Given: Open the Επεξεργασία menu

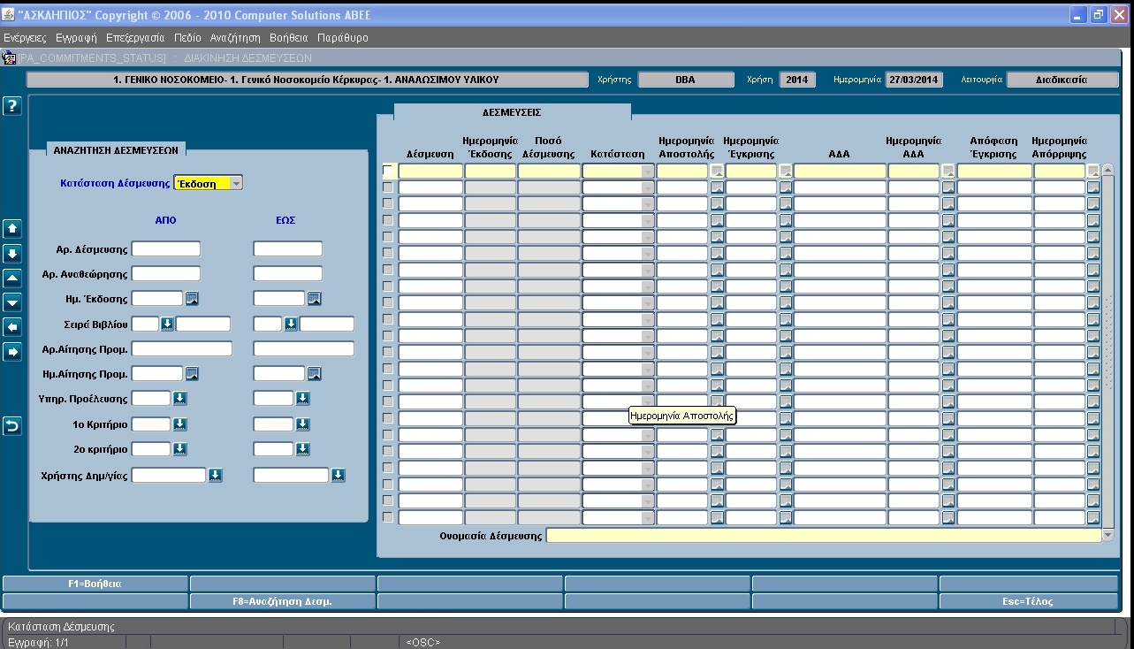Looking at the screenshot, I should (135, 38).
